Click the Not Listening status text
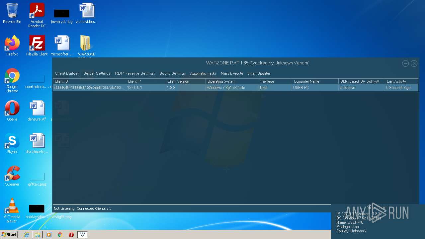This screenshot has height=239, width=425. point(64,208)
